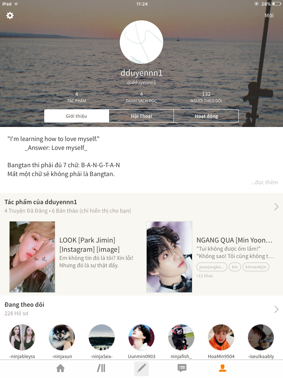Expand bio with …đọc thêm
The width and height of the screenshot is (283, 378).
pos(264,182)
